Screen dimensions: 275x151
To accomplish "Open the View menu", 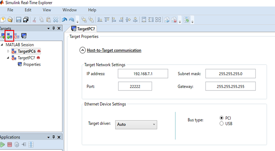I will pyautogui.click(x=47, y=10).
